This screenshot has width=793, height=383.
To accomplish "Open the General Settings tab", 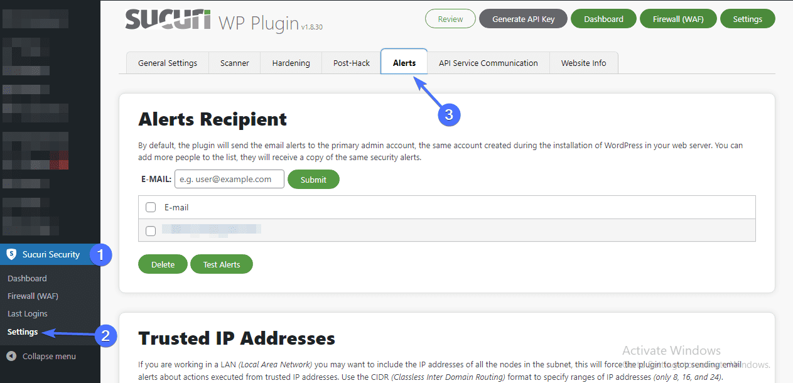I will point(168,63).
